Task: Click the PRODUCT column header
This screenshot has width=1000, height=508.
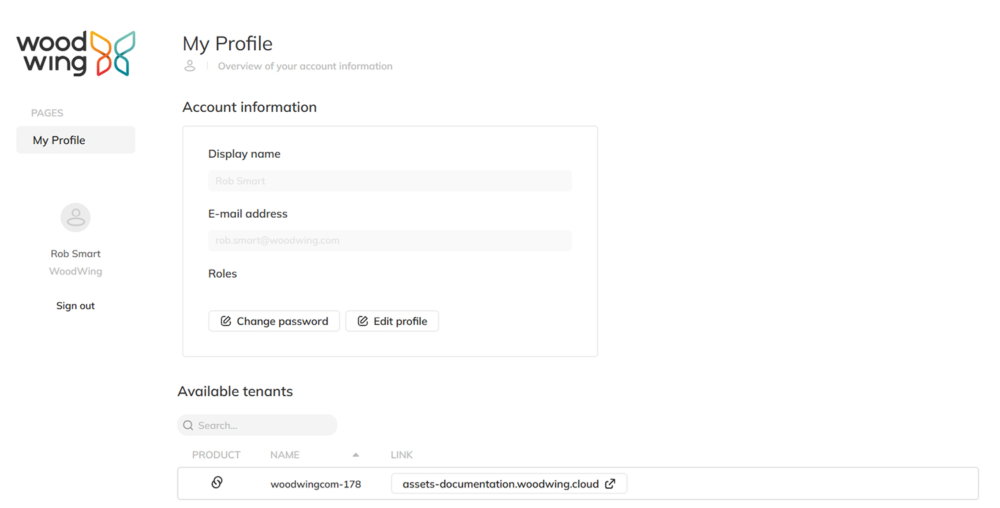Action: pyautogui.click(x=216, y=455)
